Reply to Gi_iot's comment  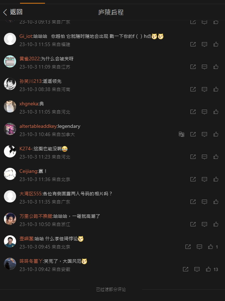[x=204, y=44]
